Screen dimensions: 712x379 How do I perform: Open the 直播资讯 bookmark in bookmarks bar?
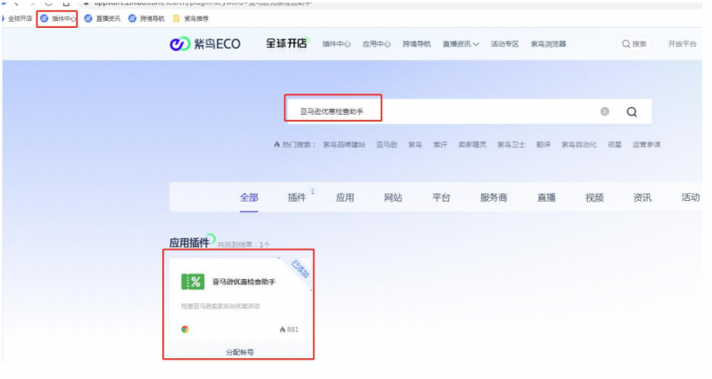point(102,18)
